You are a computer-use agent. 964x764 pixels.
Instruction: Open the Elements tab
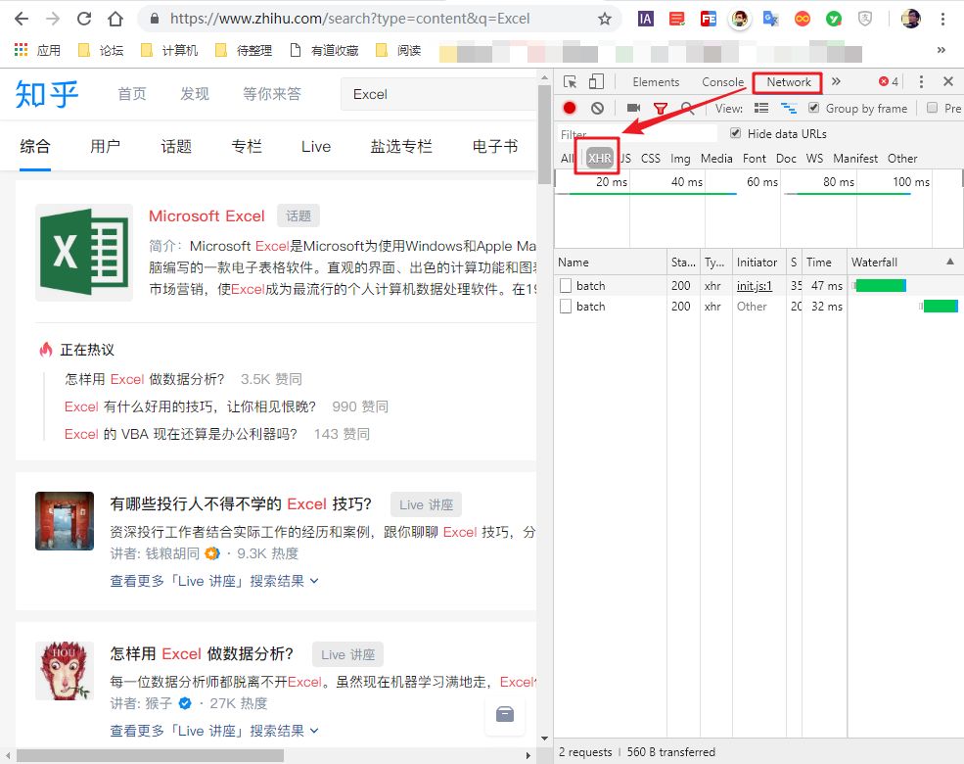point(656,82)
